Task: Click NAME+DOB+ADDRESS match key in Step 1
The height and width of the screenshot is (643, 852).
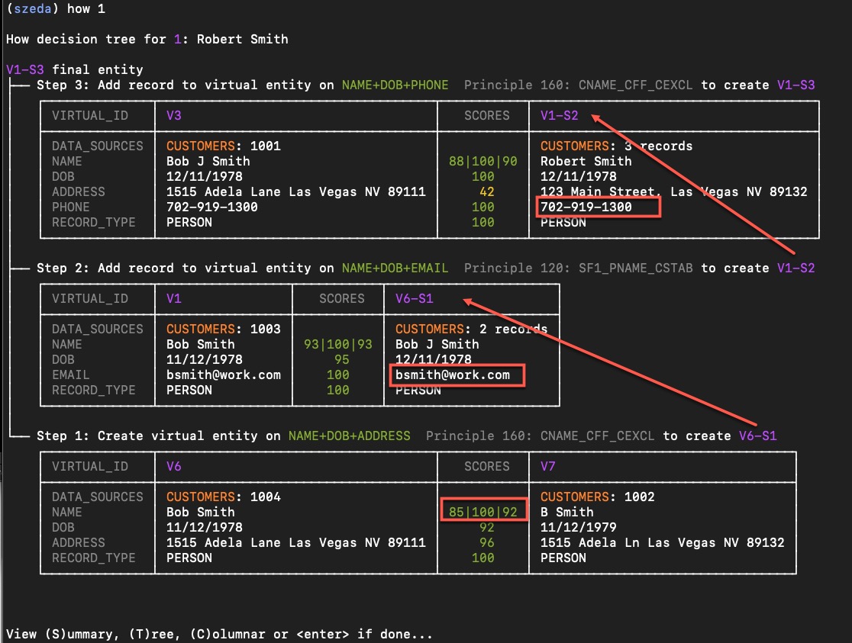Action: coord(349,436)
